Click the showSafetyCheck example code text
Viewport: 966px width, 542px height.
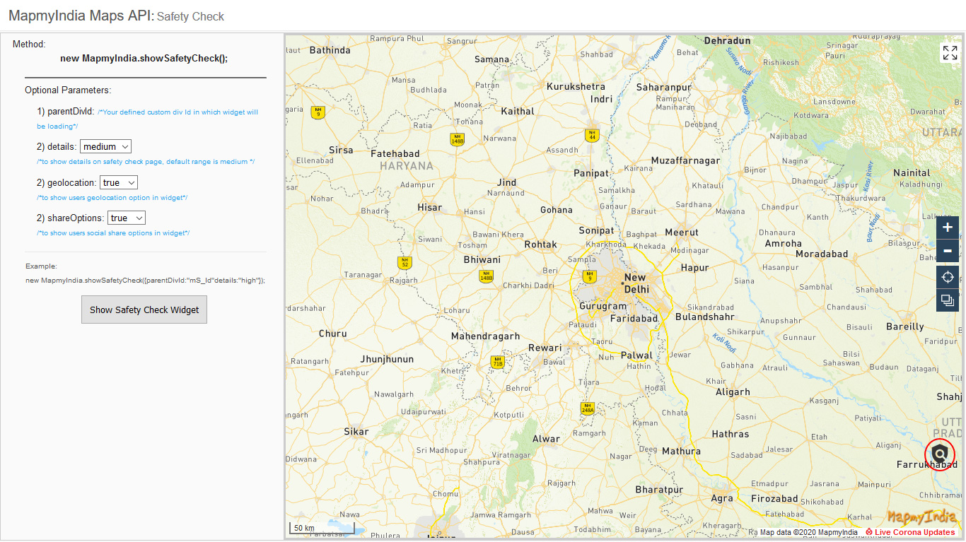(x=145, y=281)
